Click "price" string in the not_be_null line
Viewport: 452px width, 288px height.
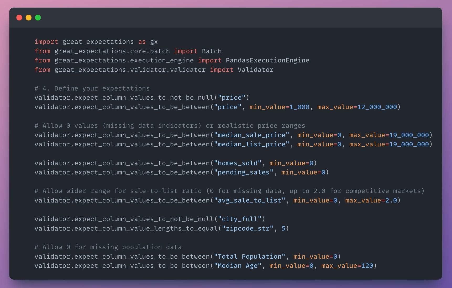[x=232, y=98]
